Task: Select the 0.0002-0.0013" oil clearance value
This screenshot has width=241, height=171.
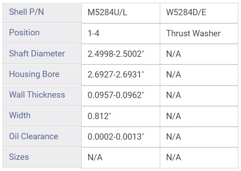Action: click(x=121, y=137)
